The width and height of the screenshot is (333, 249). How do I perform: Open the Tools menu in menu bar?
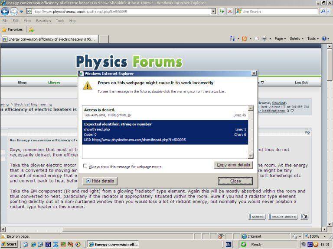pyautogui.click(x=60, y=21)
